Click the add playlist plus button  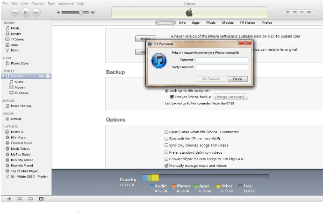coord(9,199)
